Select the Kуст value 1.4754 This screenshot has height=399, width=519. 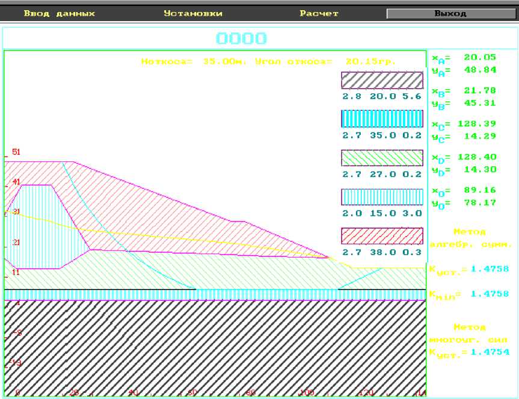(489, 351)
